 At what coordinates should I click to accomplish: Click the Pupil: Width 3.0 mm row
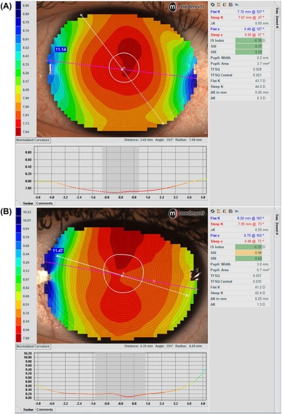click(240, 264)
